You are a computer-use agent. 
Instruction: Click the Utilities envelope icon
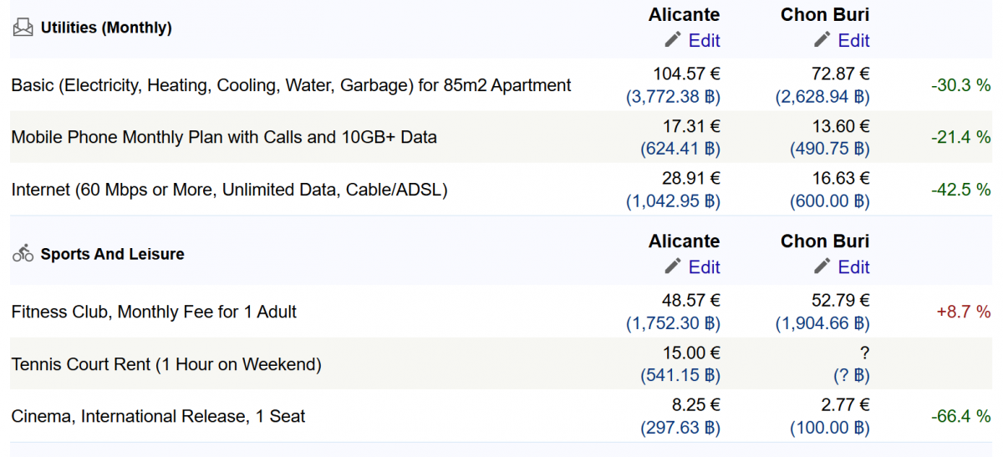pyautogui.click(x=23, y=28)
